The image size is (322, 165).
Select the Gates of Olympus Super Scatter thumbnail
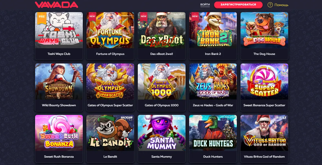(110, 82)
